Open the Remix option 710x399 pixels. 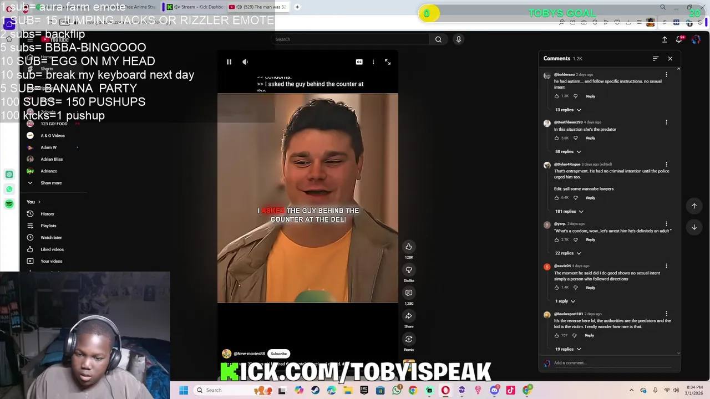pyautogui.click(x=409, y=339)
